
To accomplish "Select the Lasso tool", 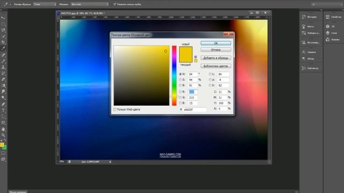I will tap(3, 30).
